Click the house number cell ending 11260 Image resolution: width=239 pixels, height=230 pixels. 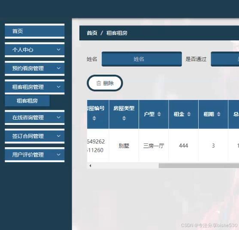(x=98, y=146)
